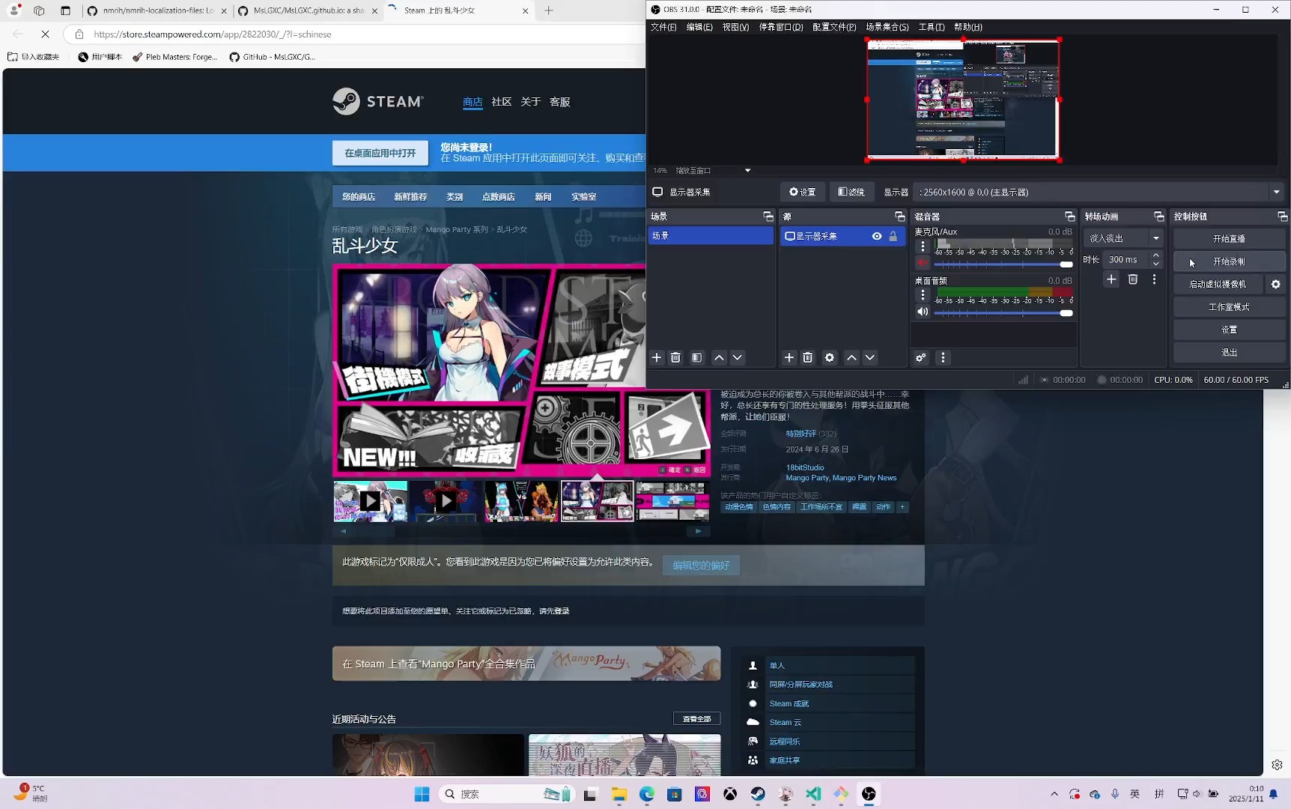The height and width of the screenshot is (809, 1291).
Task: Mute the 桌面音频 speaker icon
Action: pyautogui.click(x=923, y=312)
